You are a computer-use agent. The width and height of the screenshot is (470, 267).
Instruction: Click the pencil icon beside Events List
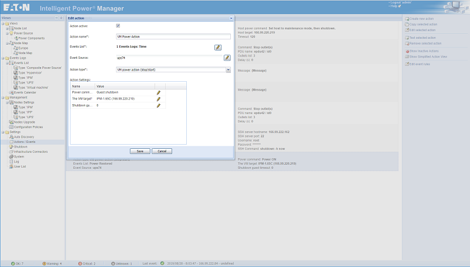pyautogui.click(x=218, y=48)
